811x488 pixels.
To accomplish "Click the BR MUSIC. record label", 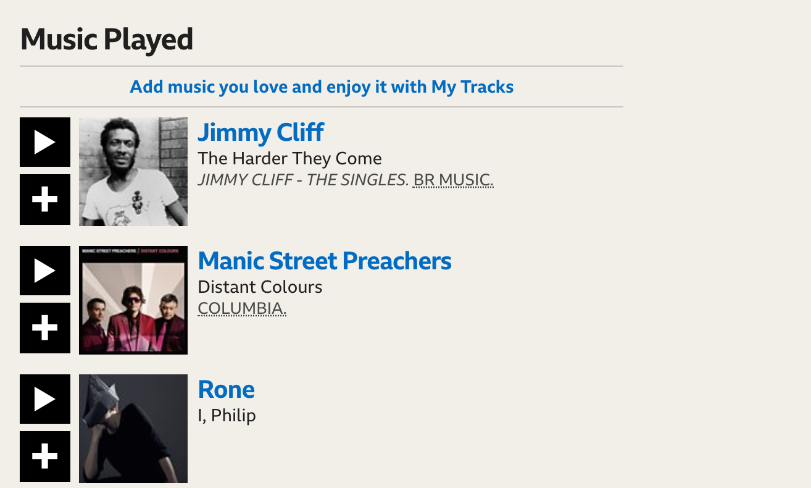I will [453, 180].
